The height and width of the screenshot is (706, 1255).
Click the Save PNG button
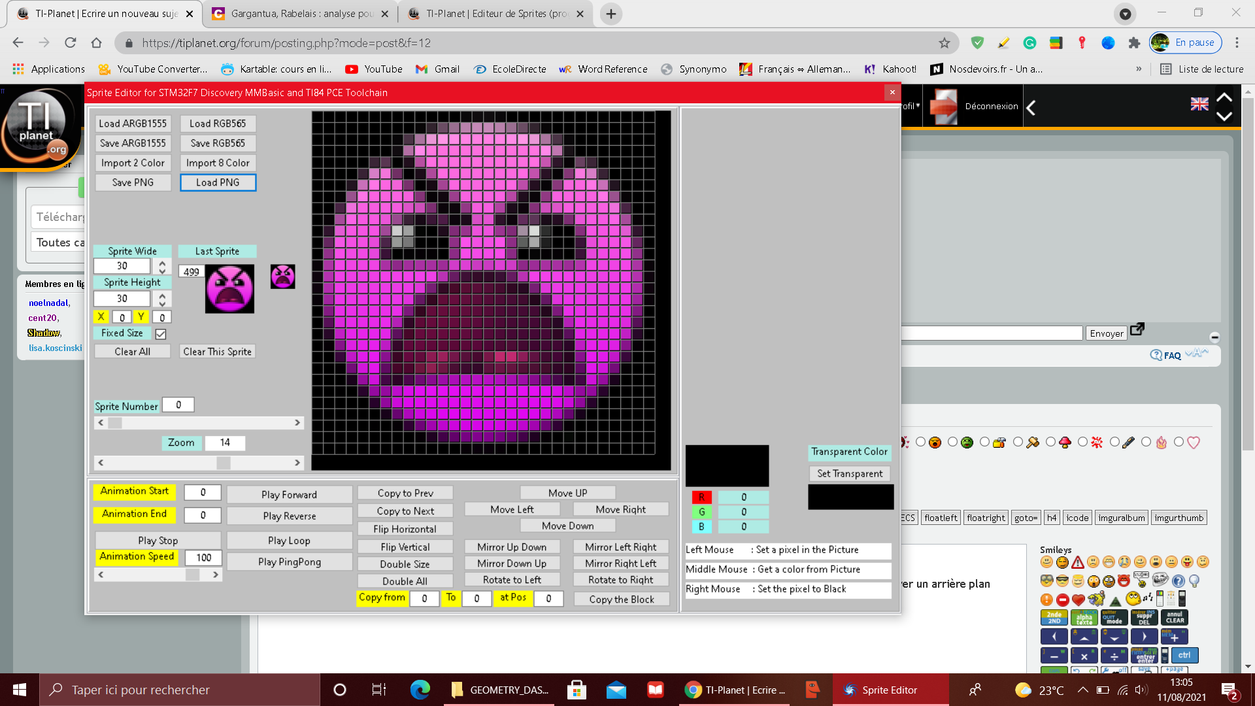(133, 182)
